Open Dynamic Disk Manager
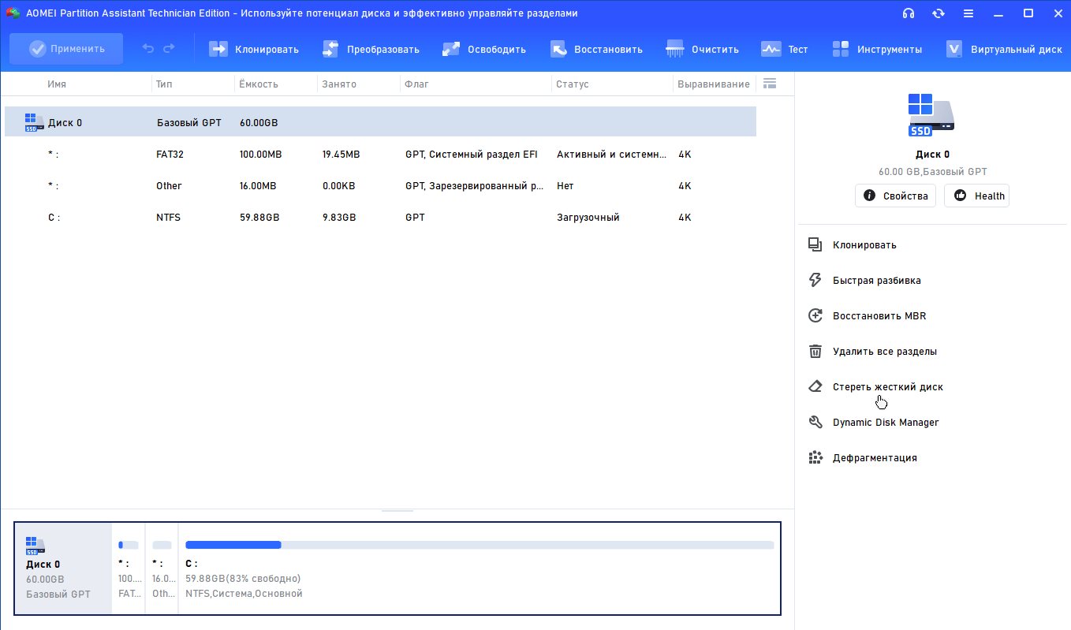This screenshot has height=630, width=1071. click(x=885, y=423)
